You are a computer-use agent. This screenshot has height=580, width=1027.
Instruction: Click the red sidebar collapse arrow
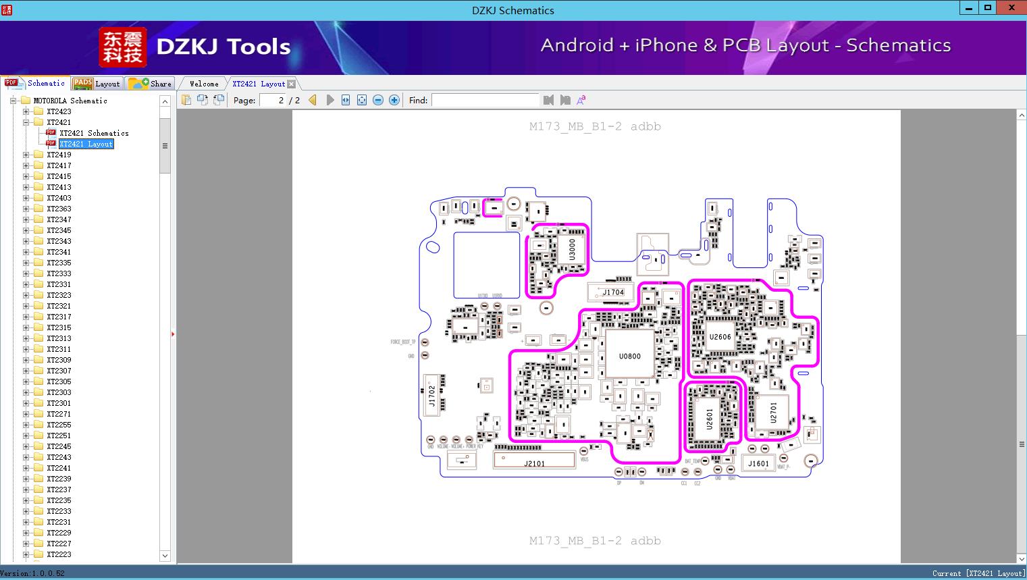click(x=173, y=334)
